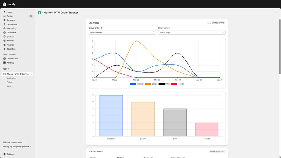Toggle youtube red legend swatch

pos(174,84)
